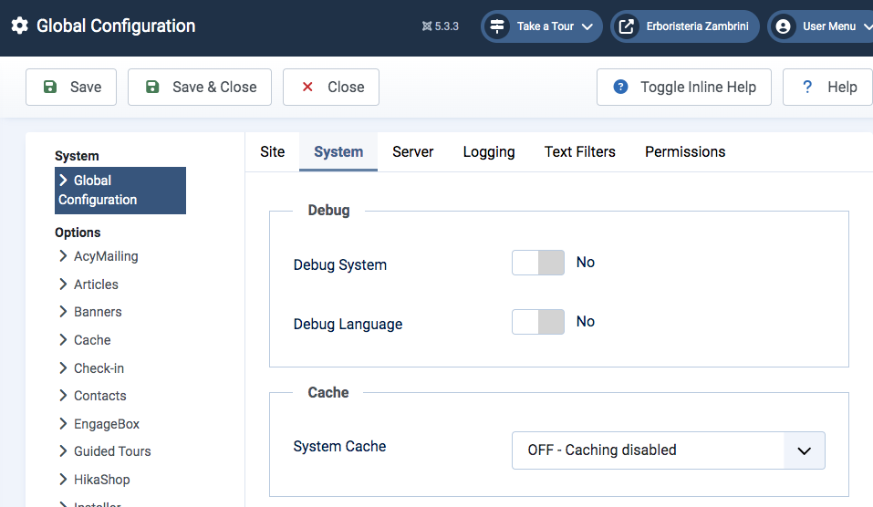Click the red X icon on Close
Viewport: 873px width, 507px height.
coord(307,88)
